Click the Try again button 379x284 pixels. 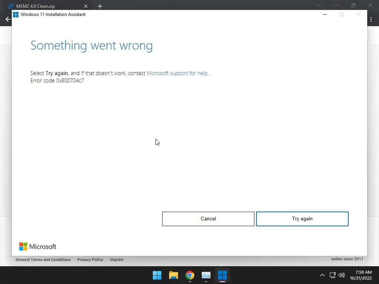coord(302,219)
